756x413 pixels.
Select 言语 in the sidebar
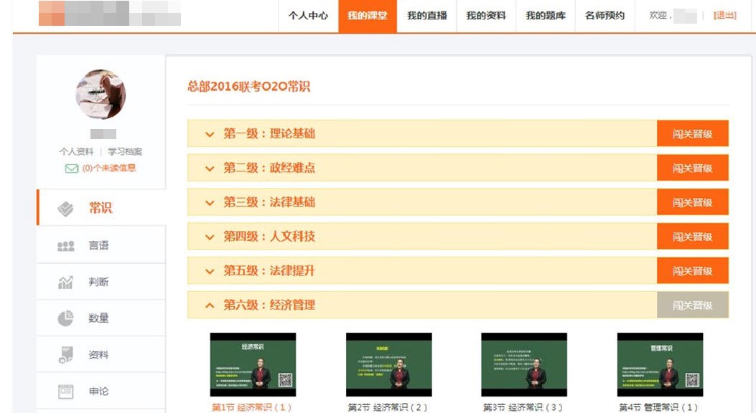tap(101, 245)
